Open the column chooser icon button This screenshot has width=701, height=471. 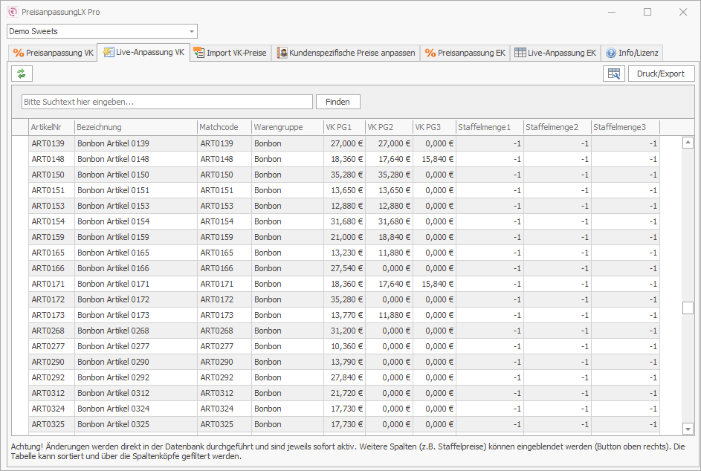[613, 74]
